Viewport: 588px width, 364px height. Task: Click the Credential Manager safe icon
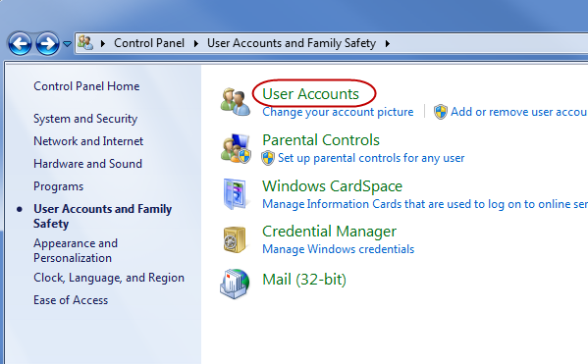[x=235, y=239]
